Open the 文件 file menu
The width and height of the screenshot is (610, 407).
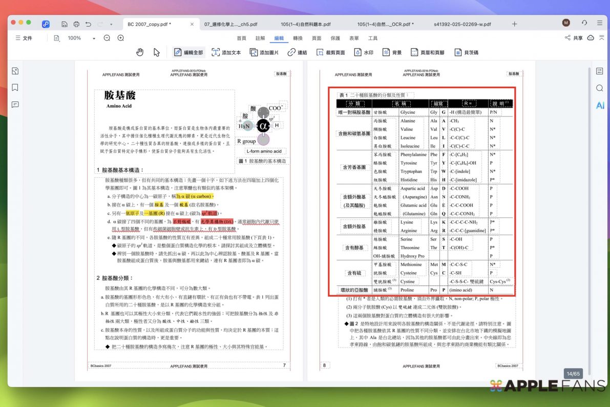point(24,38)
